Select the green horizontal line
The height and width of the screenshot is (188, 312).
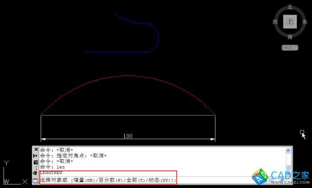(128, 115)
